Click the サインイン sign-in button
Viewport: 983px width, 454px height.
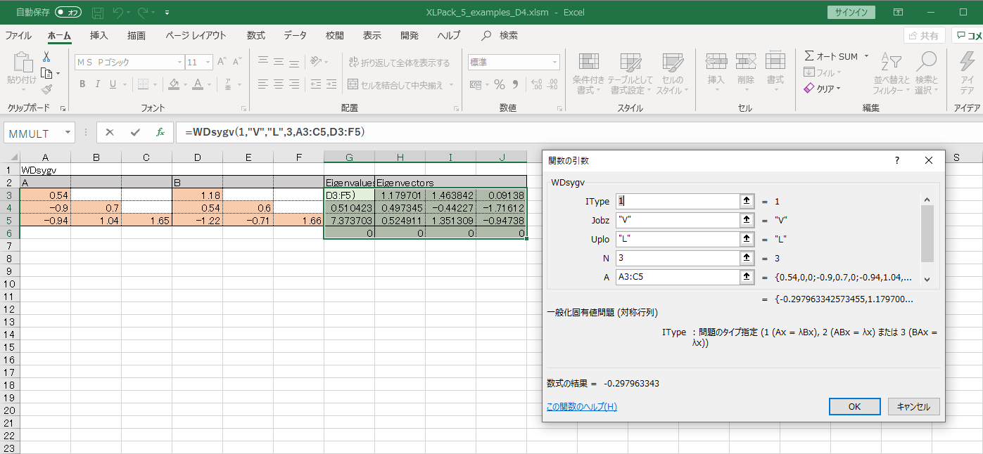[x=851, y=13]
